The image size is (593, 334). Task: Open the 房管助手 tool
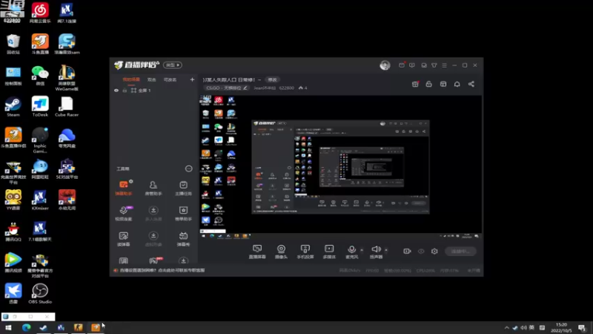(x=153, y=188)
